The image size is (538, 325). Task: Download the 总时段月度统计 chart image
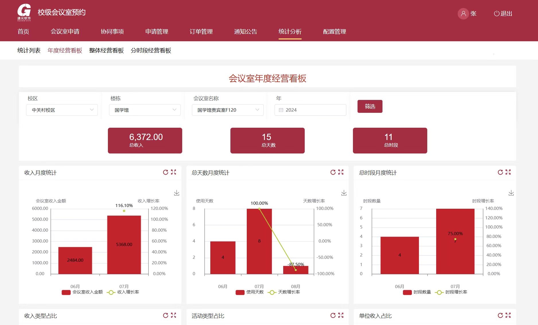511,193
